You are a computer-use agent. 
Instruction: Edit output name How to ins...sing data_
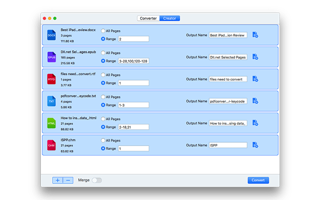(228, 123)
